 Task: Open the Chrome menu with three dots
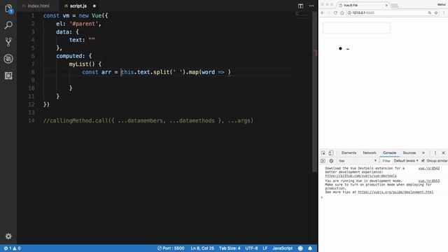coord(444,13)
